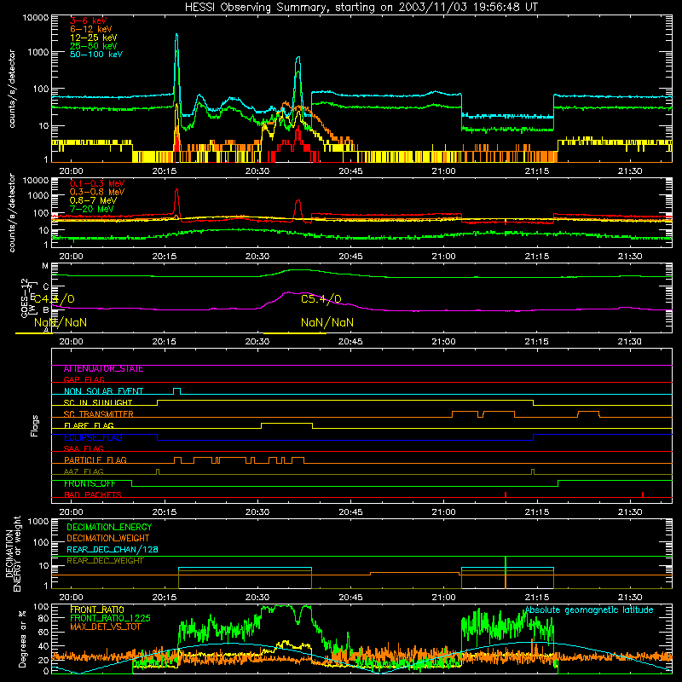This screenshot has height=682, width=682.
Task: Click the MAX_DET_VS_TOT legend label
Action: pos(106,627)
